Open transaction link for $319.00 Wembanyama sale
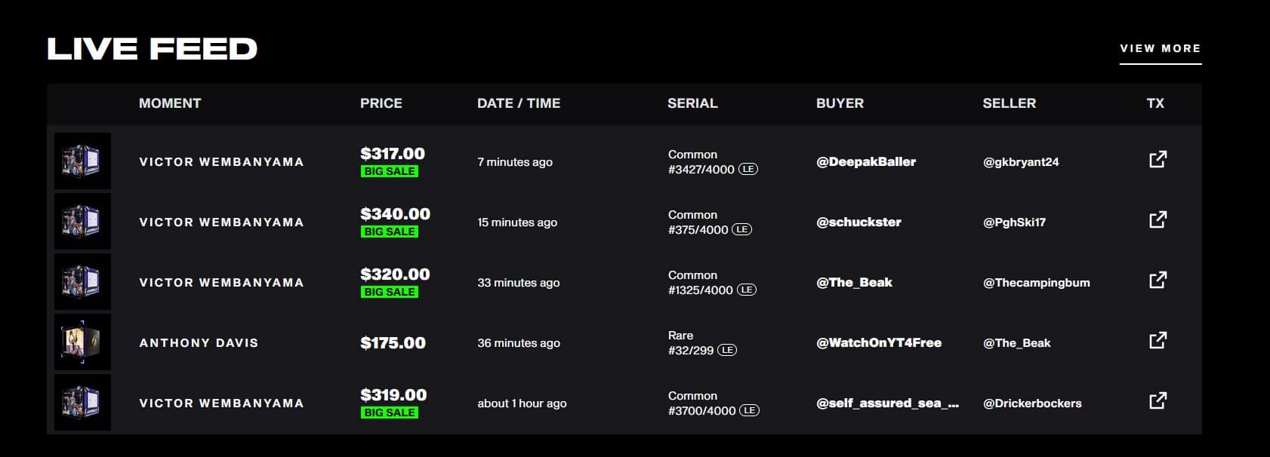Image resolution: width=1270 pixels, height=457 pixels. [1157, 401]
